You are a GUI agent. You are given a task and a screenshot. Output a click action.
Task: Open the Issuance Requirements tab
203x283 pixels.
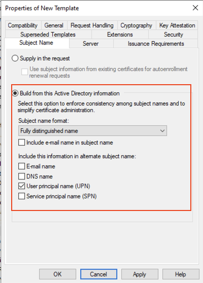tap(156, 44)
